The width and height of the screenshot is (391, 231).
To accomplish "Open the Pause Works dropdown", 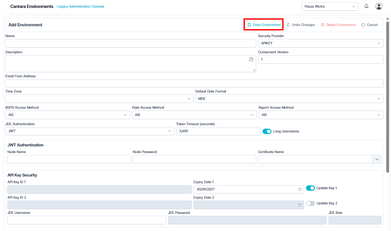I will (x=330, y=6).
